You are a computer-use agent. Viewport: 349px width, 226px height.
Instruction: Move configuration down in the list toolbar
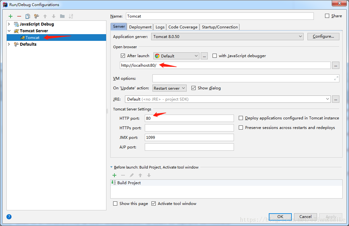coord(54,16)
